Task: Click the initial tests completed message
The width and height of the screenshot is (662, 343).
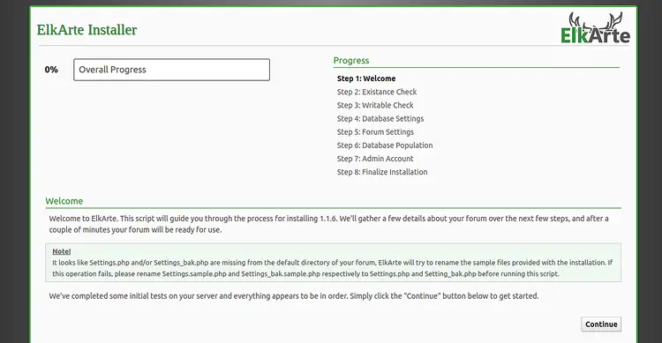Action: pos(294,295)
